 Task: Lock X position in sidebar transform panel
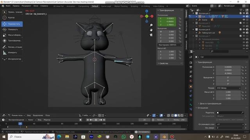click(180, 18)
